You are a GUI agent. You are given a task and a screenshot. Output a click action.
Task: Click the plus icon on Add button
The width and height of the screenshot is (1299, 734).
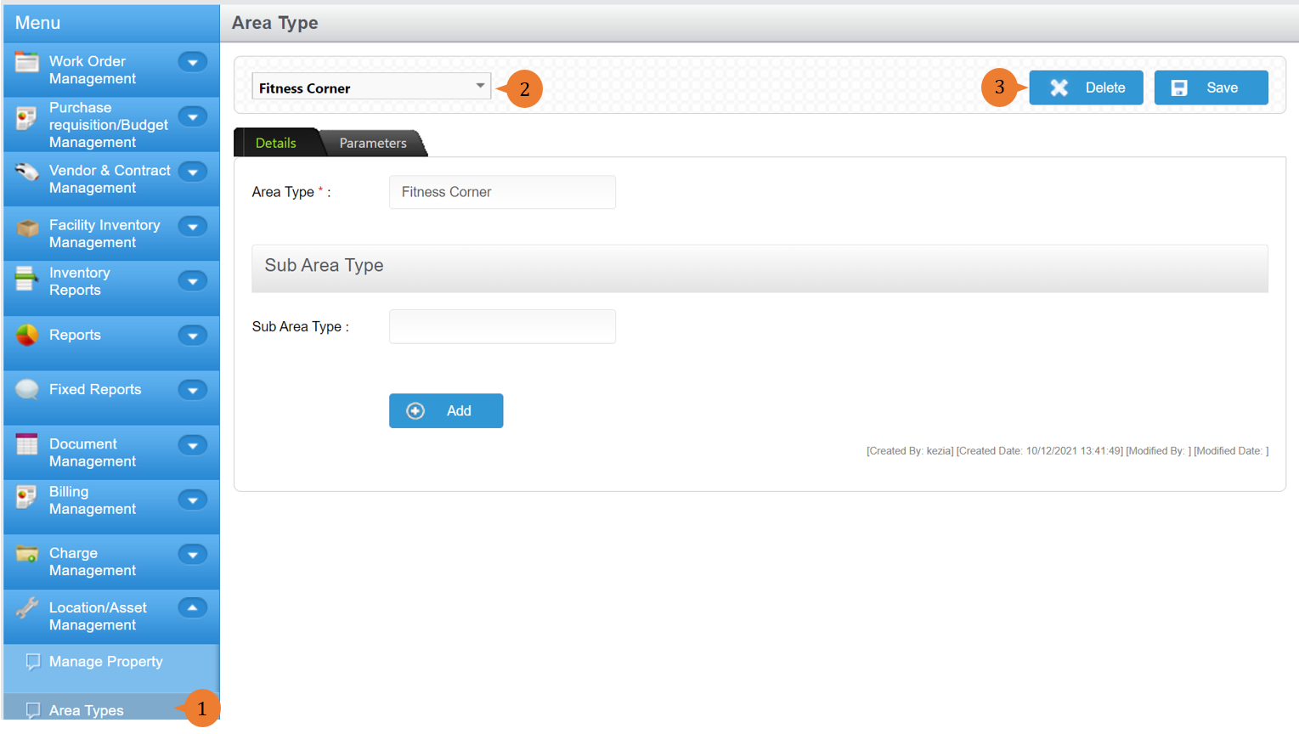point(415,411)
